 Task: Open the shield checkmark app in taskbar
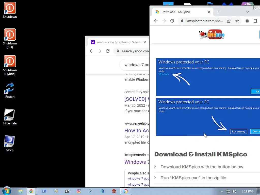coord(90,191)
